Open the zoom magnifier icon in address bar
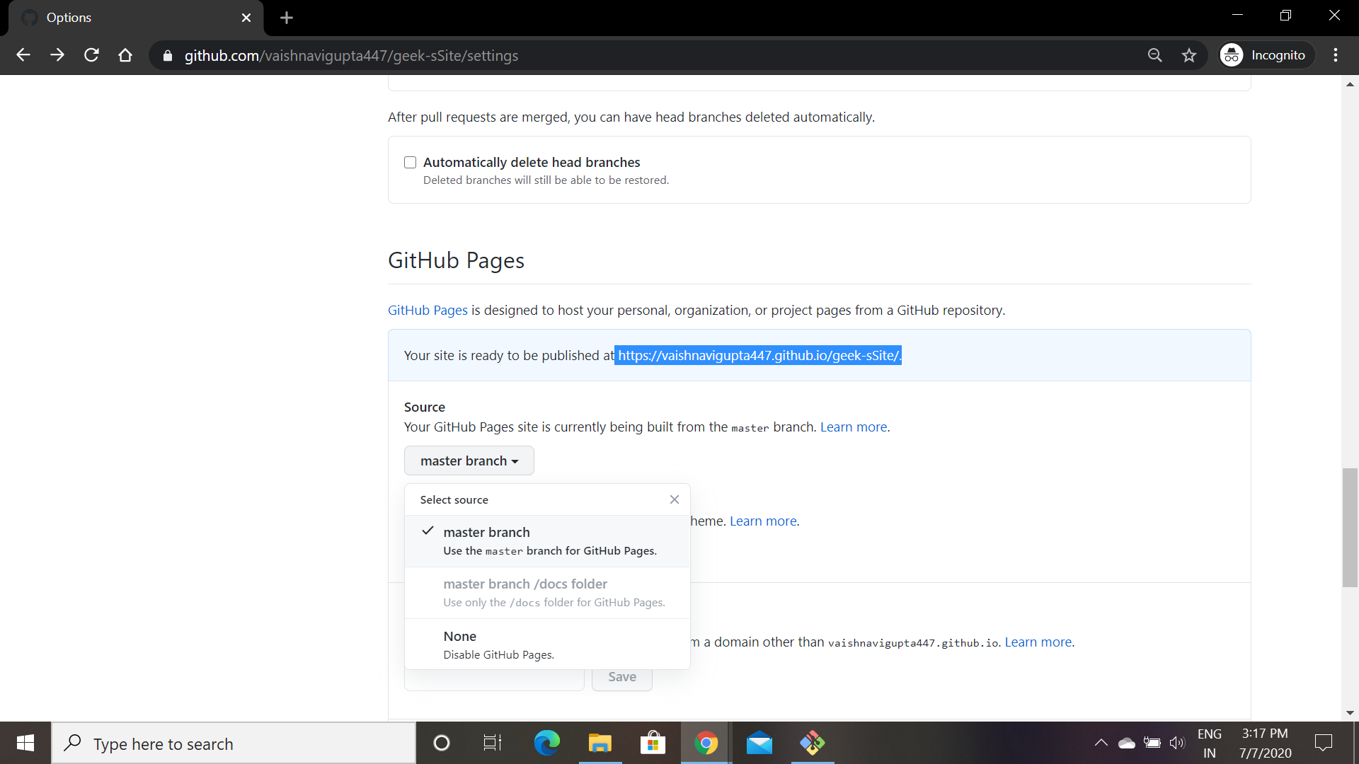Image resolution: width=1359 pixels, height=764 pixels. [x=1154, y=55]
